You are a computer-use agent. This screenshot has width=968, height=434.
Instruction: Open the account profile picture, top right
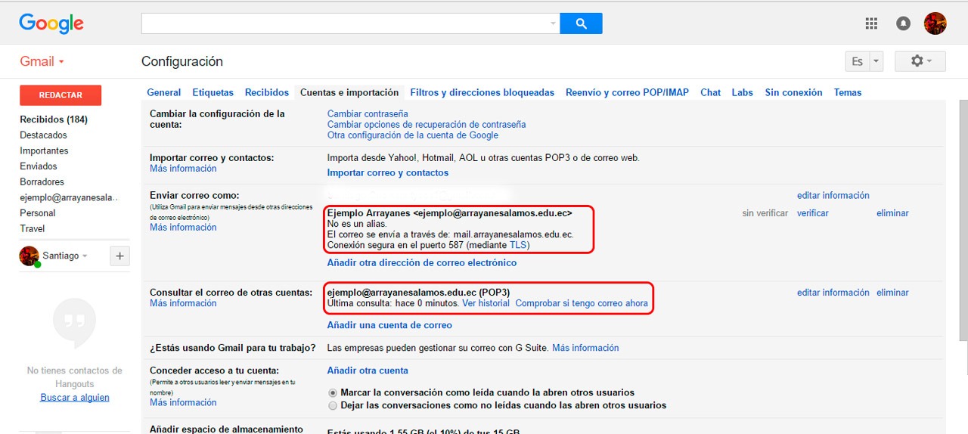tap(935, 23)
